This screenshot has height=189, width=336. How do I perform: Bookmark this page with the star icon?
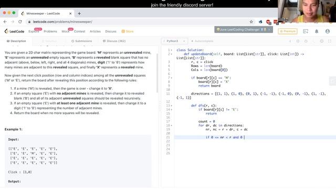[x=251, y=22]
